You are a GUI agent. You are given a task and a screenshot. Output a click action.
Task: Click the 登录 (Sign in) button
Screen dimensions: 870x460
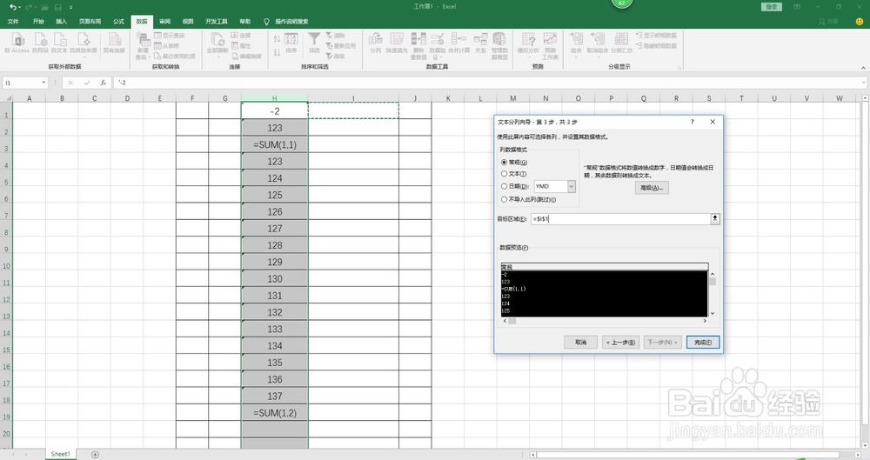772,7
